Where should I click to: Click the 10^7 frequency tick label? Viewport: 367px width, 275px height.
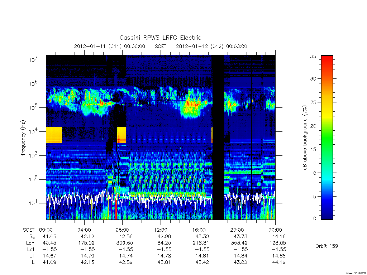(33, 60)
